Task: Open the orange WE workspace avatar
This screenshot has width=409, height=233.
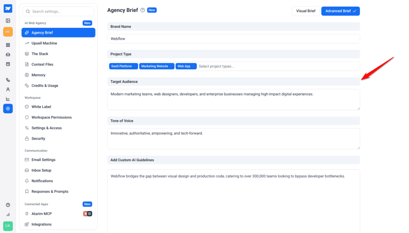Action: pos(8,32)
